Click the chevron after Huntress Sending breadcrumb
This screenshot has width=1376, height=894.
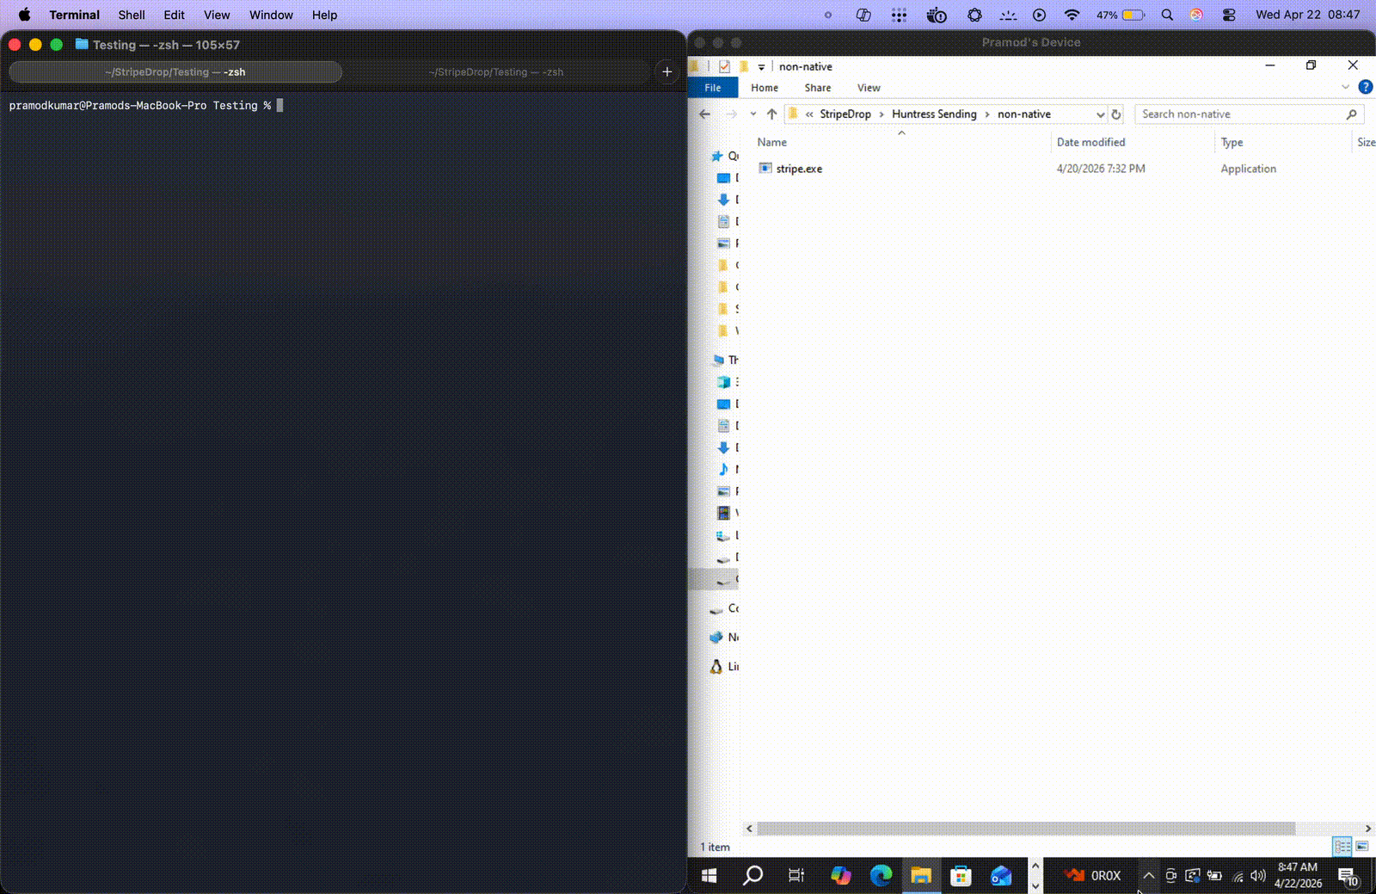pyautogui.click(x=987, y=114)
